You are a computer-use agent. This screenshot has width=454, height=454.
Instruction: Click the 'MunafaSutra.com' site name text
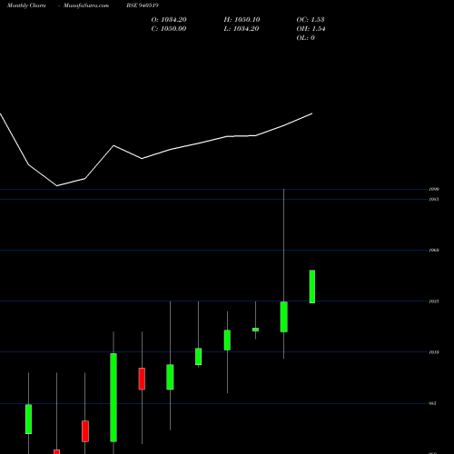[x=86, y=5]
